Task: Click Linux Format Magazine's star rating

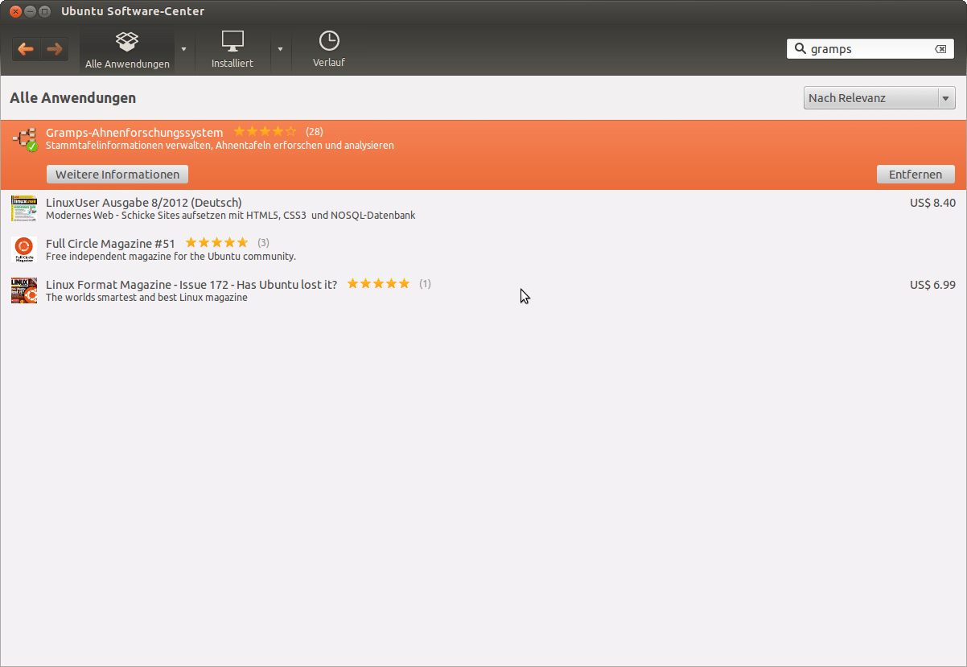Action: (378, 283)
